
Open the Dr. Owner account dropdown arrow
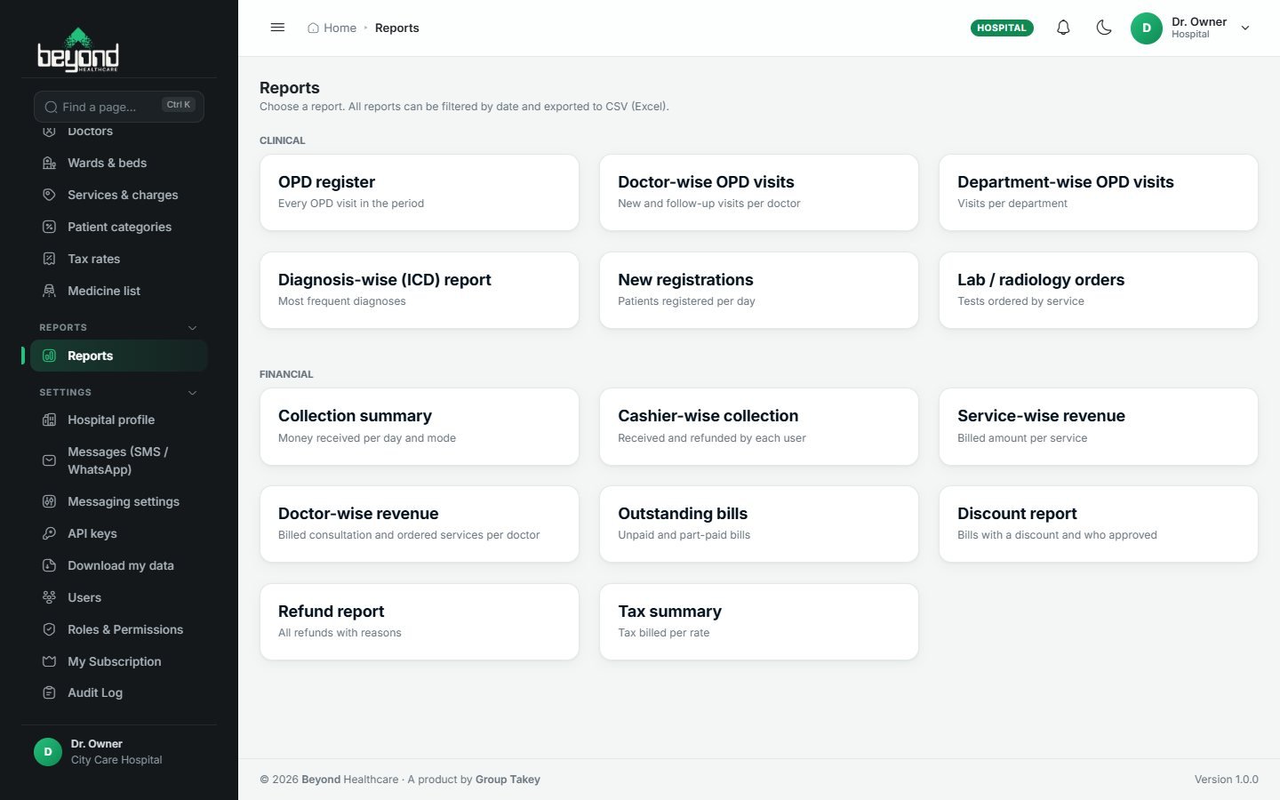(1245, 28)
